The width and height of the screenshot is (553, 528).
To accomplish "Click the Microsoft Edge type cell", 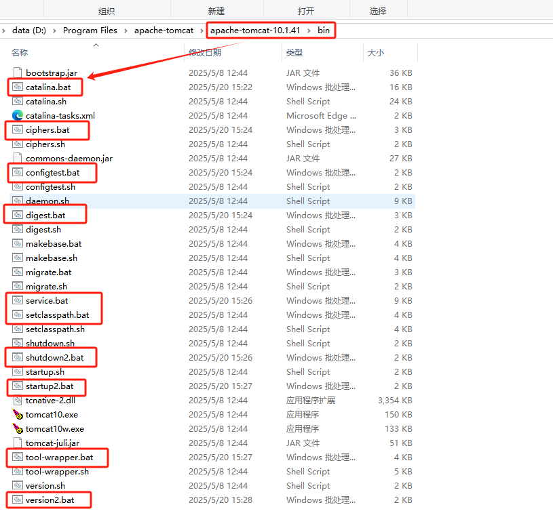I will pos(321,115).
